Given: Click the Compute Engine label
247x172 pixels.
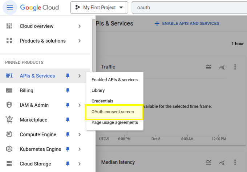Looking at the screenshot, I should (38, 134).
